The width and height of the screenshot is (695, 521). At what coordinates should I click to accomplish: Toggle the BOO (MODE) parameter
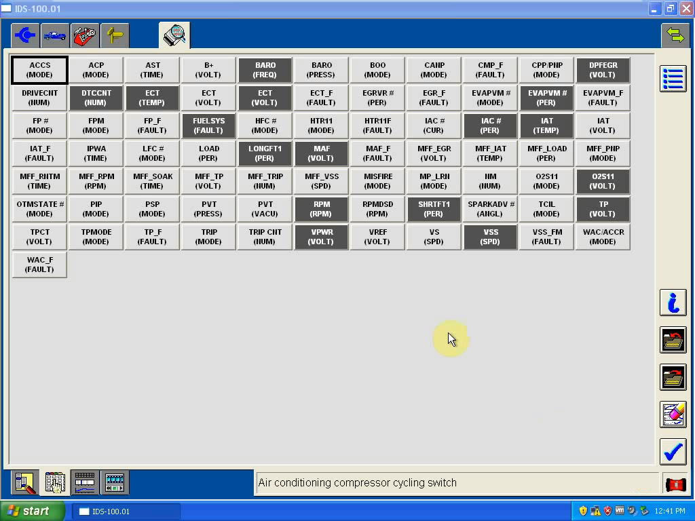point(377,70)
